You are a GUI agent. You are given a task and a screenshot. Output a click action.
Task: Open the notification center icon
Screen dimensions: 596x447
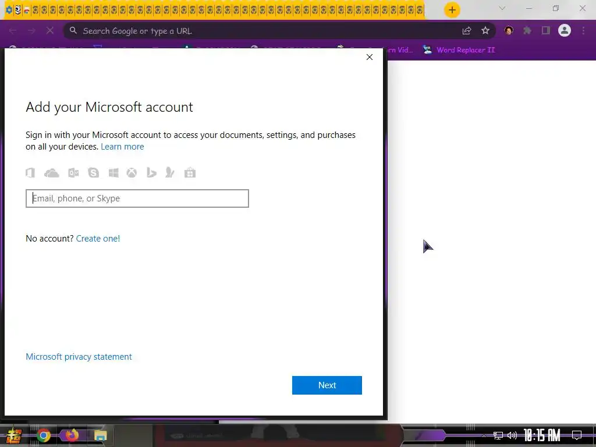[x=577, y=435]
